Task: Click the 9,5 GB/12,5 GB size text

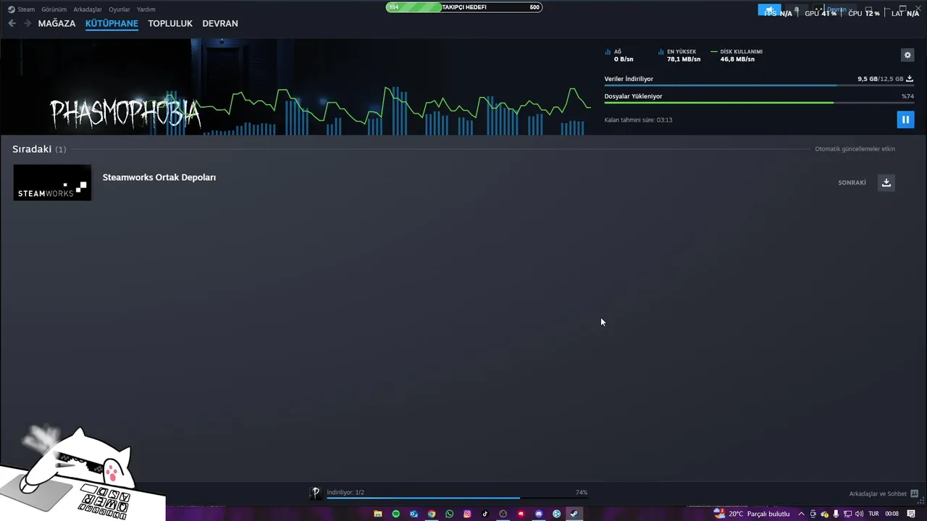Action: (x=880, y=79)
